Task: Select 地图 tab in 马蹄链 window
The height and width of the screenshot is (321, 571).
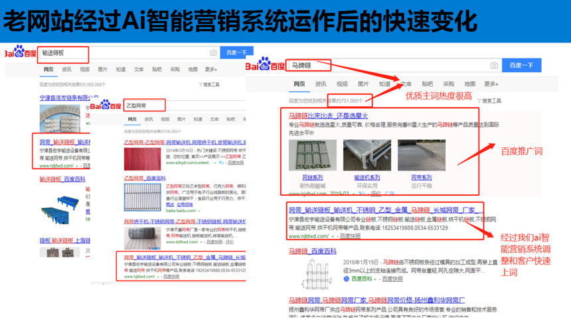Action: point(470,84)
